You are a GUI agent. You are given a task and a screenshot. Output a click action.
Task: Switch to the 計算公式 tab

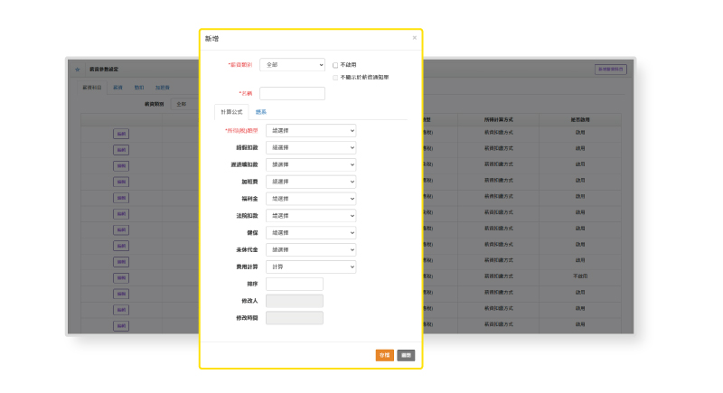pos(231,112)
